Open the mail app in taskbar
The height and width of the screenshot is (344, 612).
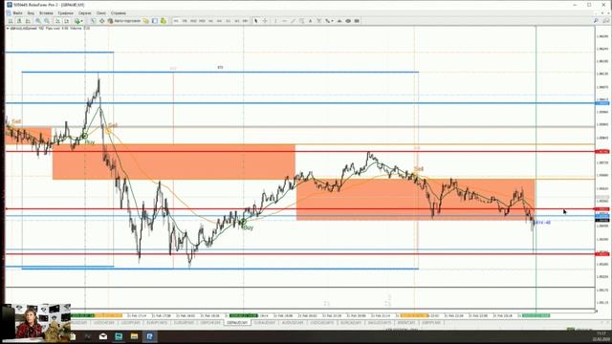click(x=103, y=336)
